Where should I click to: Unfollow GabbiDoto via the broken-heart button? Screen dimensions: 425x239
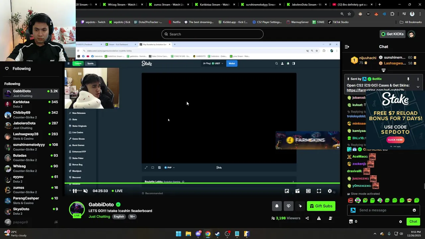[x=289, y=206]
